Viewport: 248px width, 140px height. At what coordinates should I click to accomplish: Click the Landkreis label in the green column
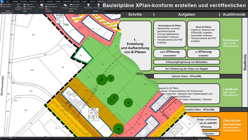(230, 89)
